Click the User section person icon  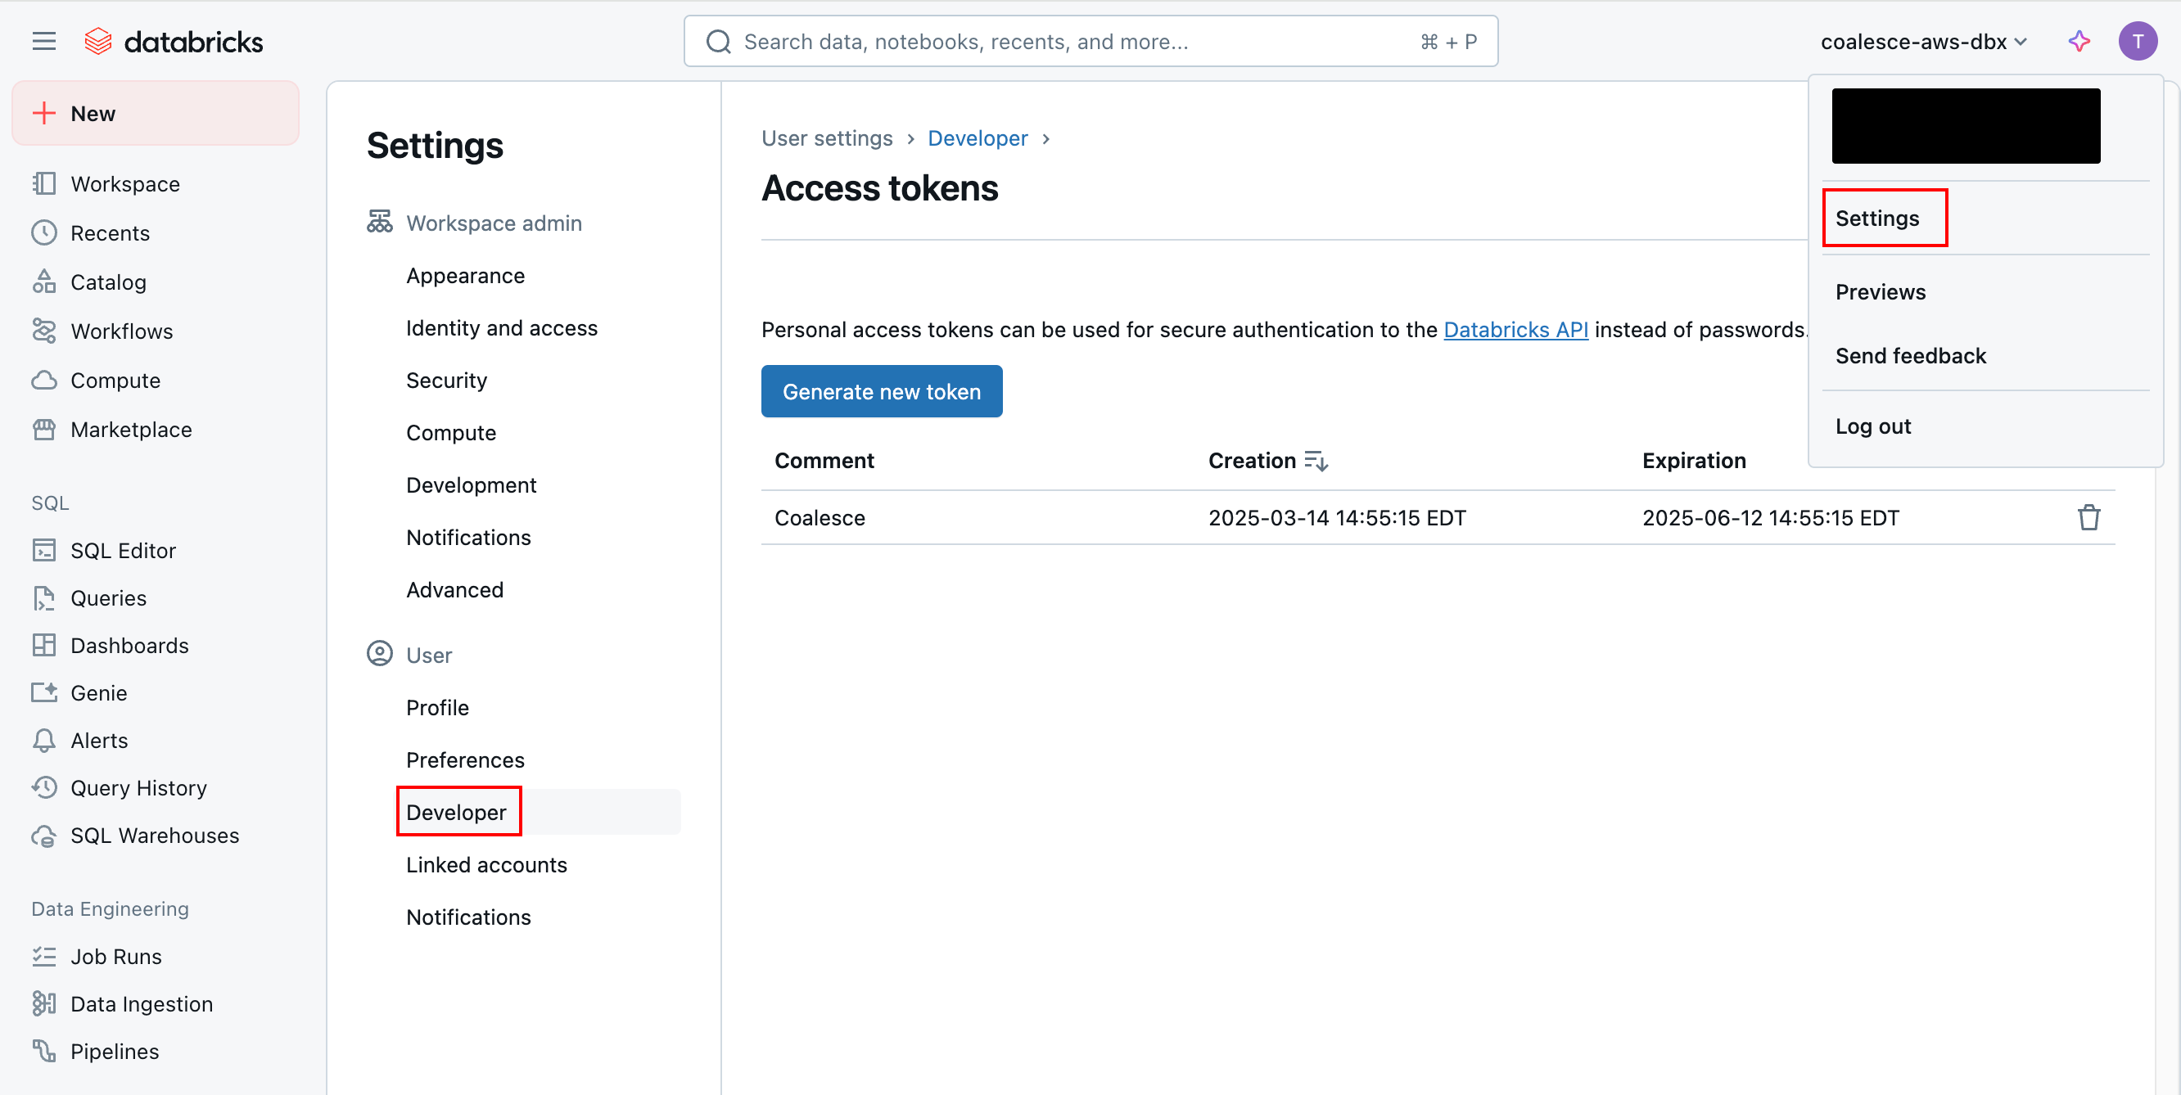379,653
